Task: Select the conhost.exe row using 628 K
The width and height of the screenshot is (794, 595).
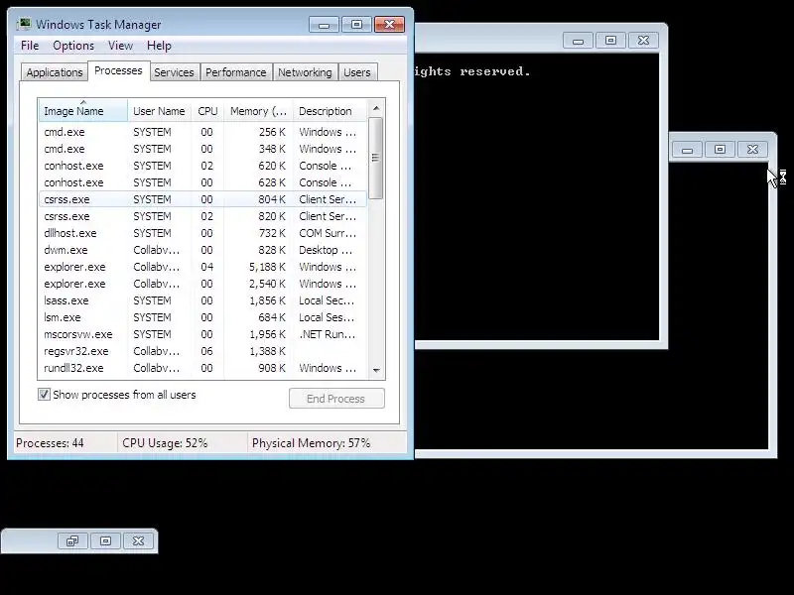Action: pos(202,182)
